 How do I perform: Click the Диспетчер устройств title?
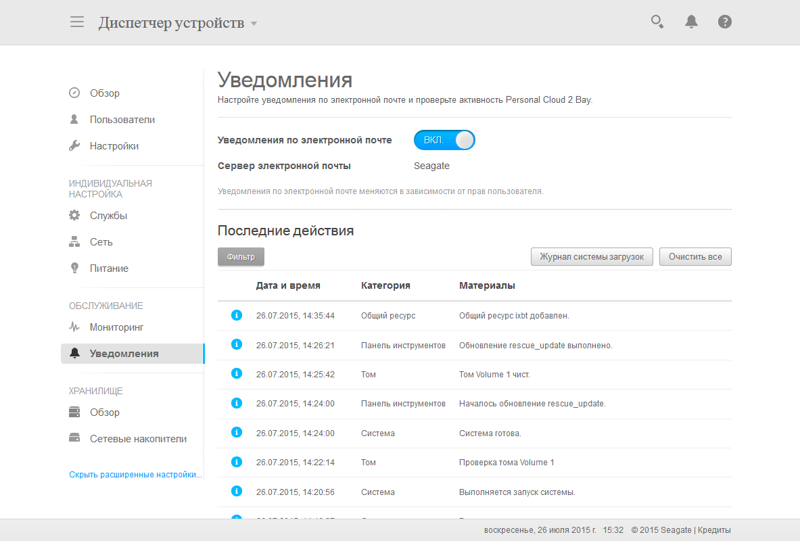(172, 23)
